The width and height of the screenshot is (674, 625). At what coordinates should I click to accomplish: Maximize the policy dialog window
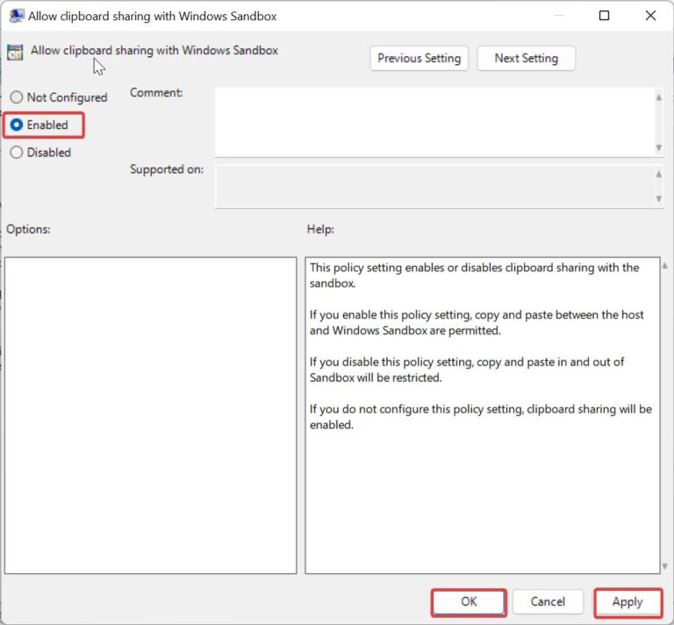click(604, 16)
